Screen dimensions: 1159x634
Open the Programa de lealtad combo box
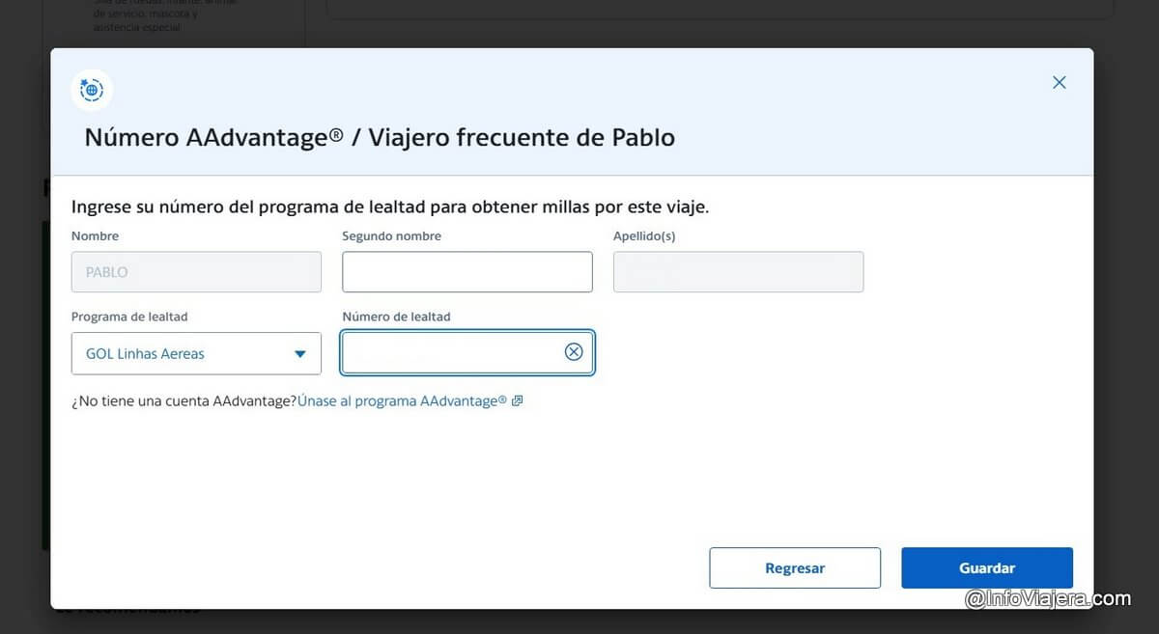pyautogui.click(x=196, y=353)
